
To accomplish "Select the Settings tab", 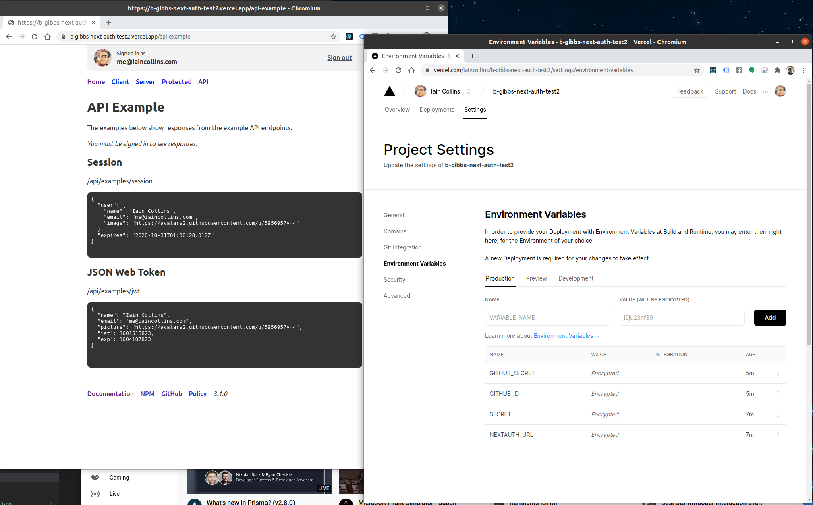I will (475, 110).
